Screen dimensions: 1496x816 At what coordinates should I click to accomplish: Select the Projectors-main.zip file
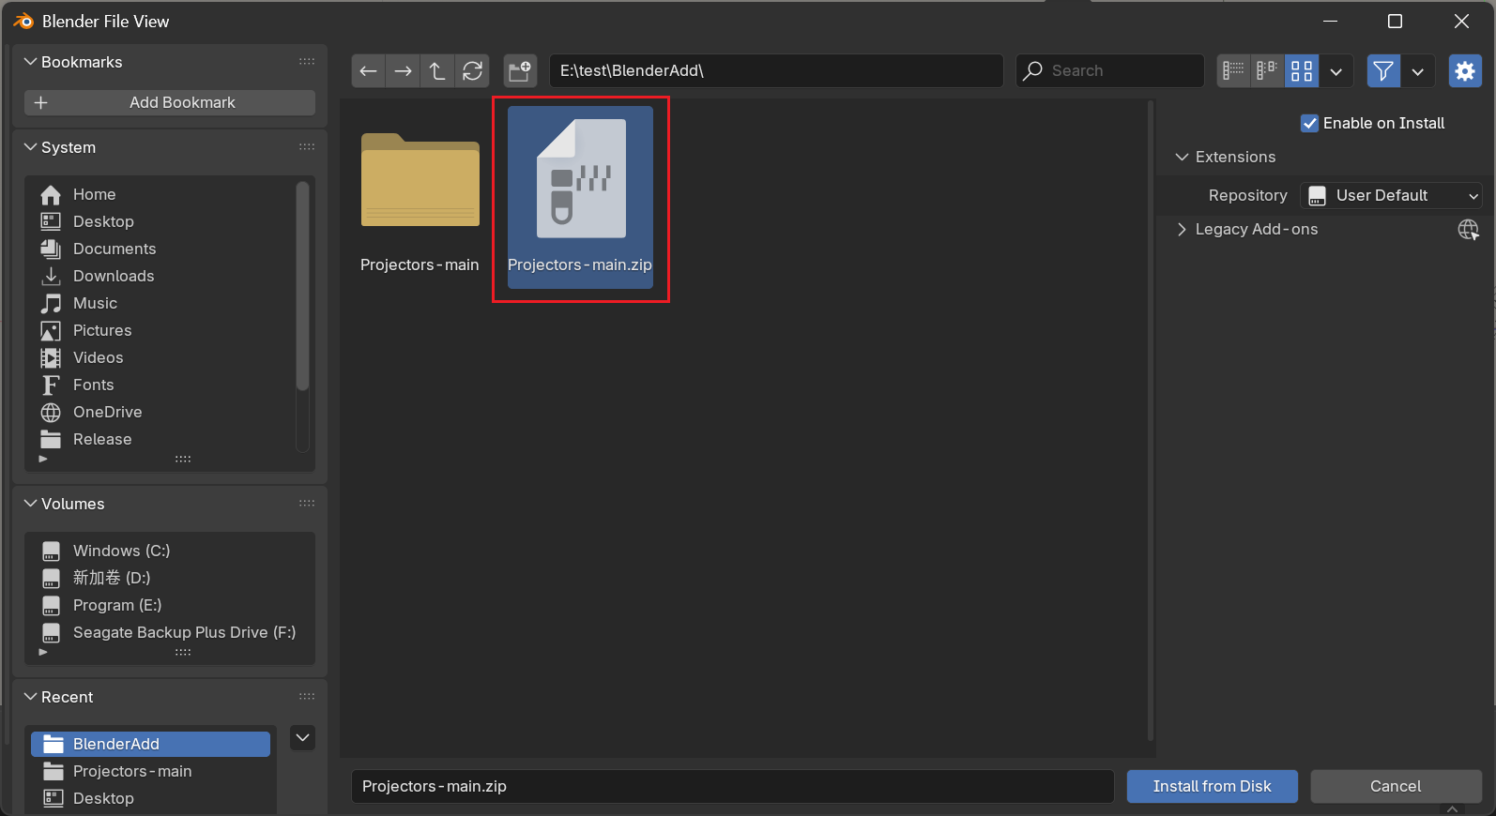click(580, 198)
